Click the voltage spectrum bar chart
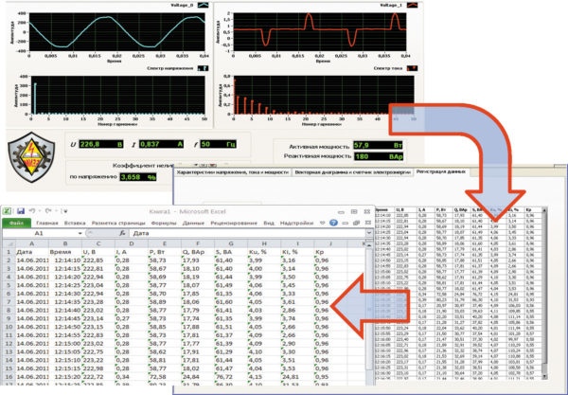The height and width of the screenshot is (395, 568). point(118,95)
